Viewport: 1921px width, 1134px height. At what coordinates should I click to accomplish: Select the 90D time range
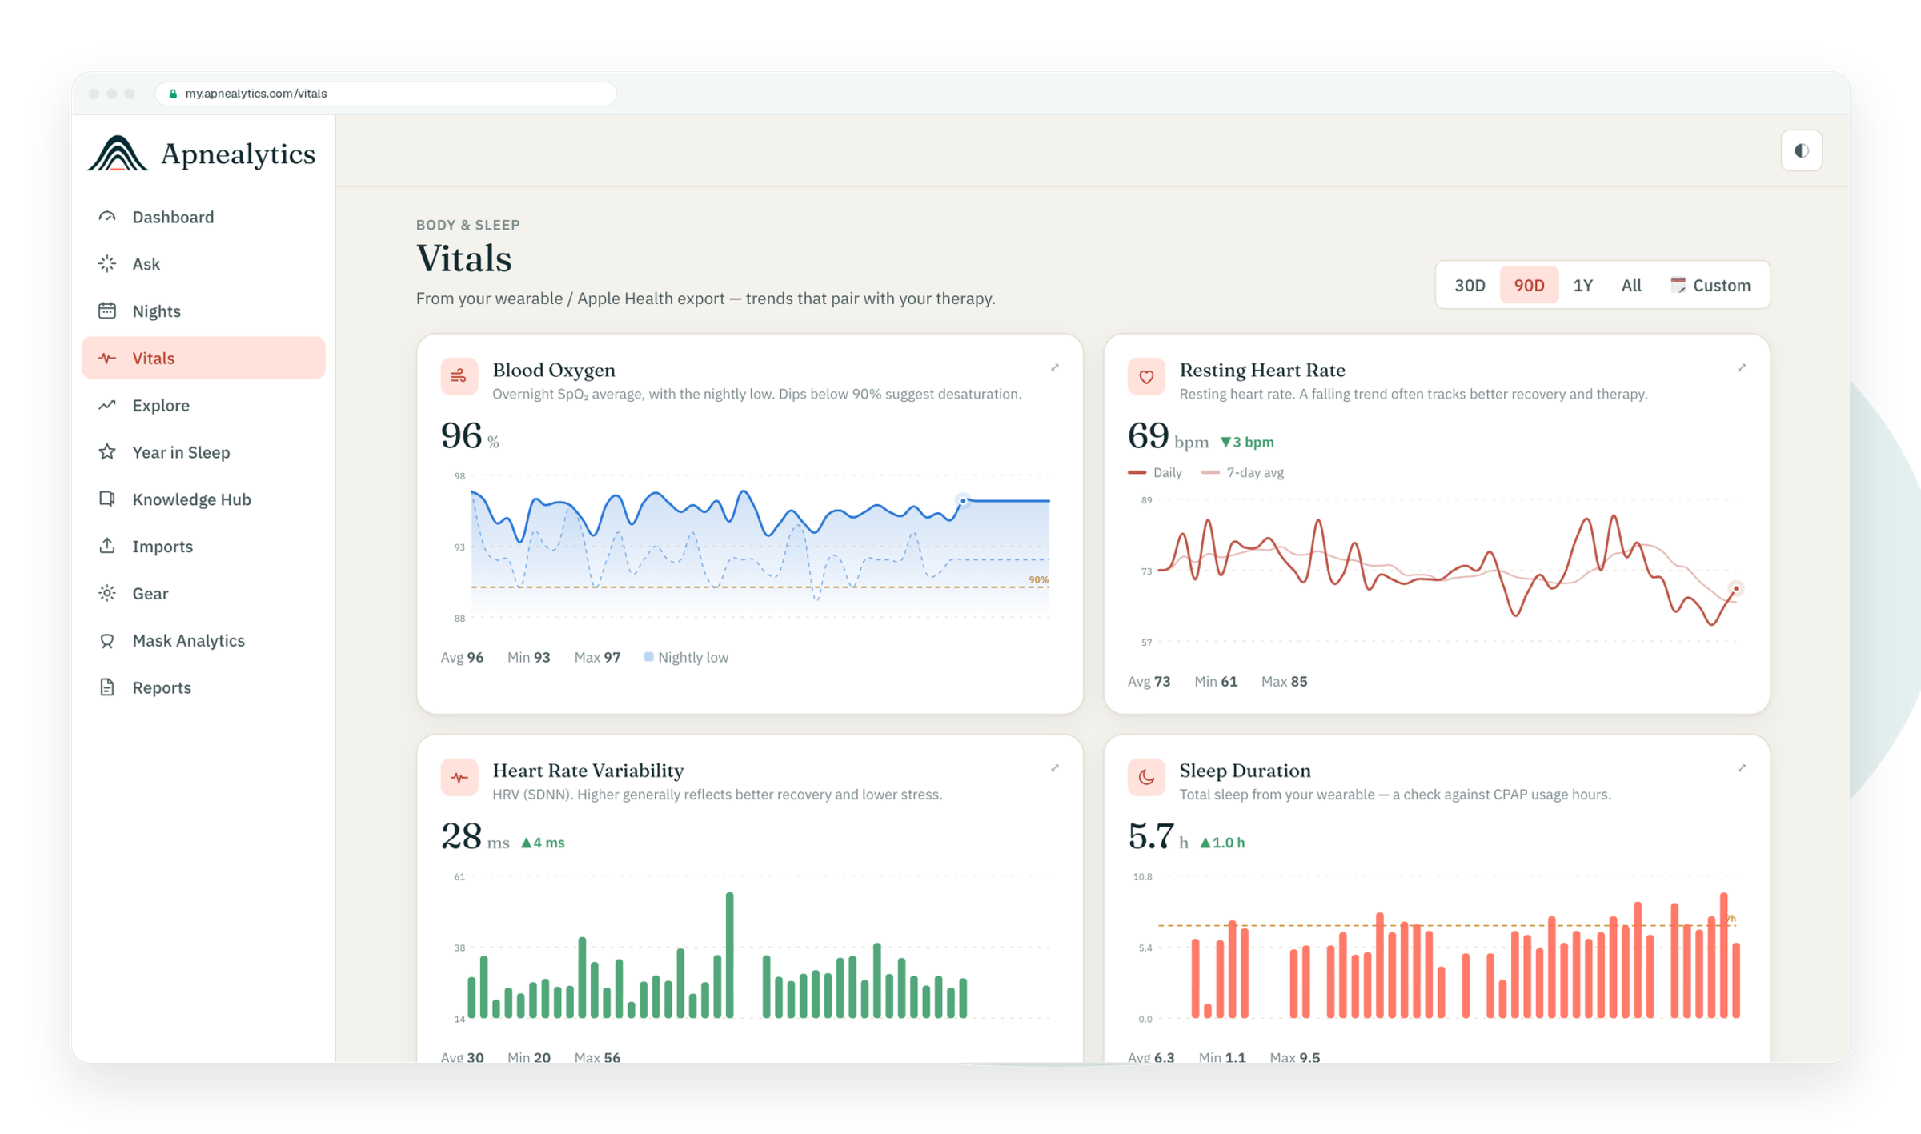click(1529, 285)
